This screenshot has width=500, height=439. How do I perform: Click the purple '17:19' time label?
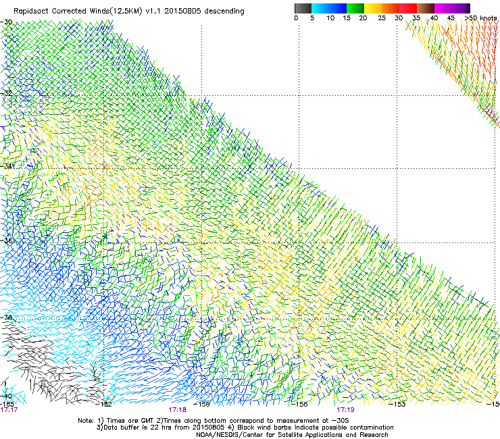point(346,410)
